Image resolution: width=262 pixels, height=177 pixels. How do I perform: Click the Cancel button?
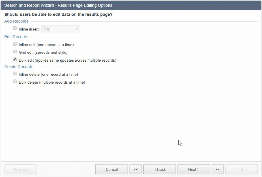[x=112, y=169]
